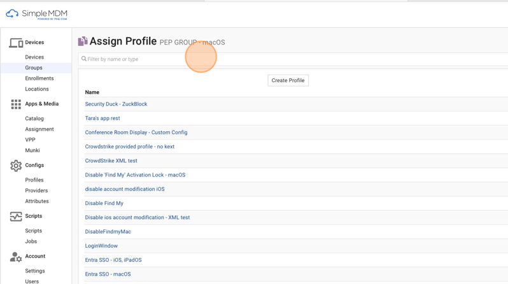This screenshot has width=508, height=284.
Task: Click the Configs gear icon
Action: (16, 166)
